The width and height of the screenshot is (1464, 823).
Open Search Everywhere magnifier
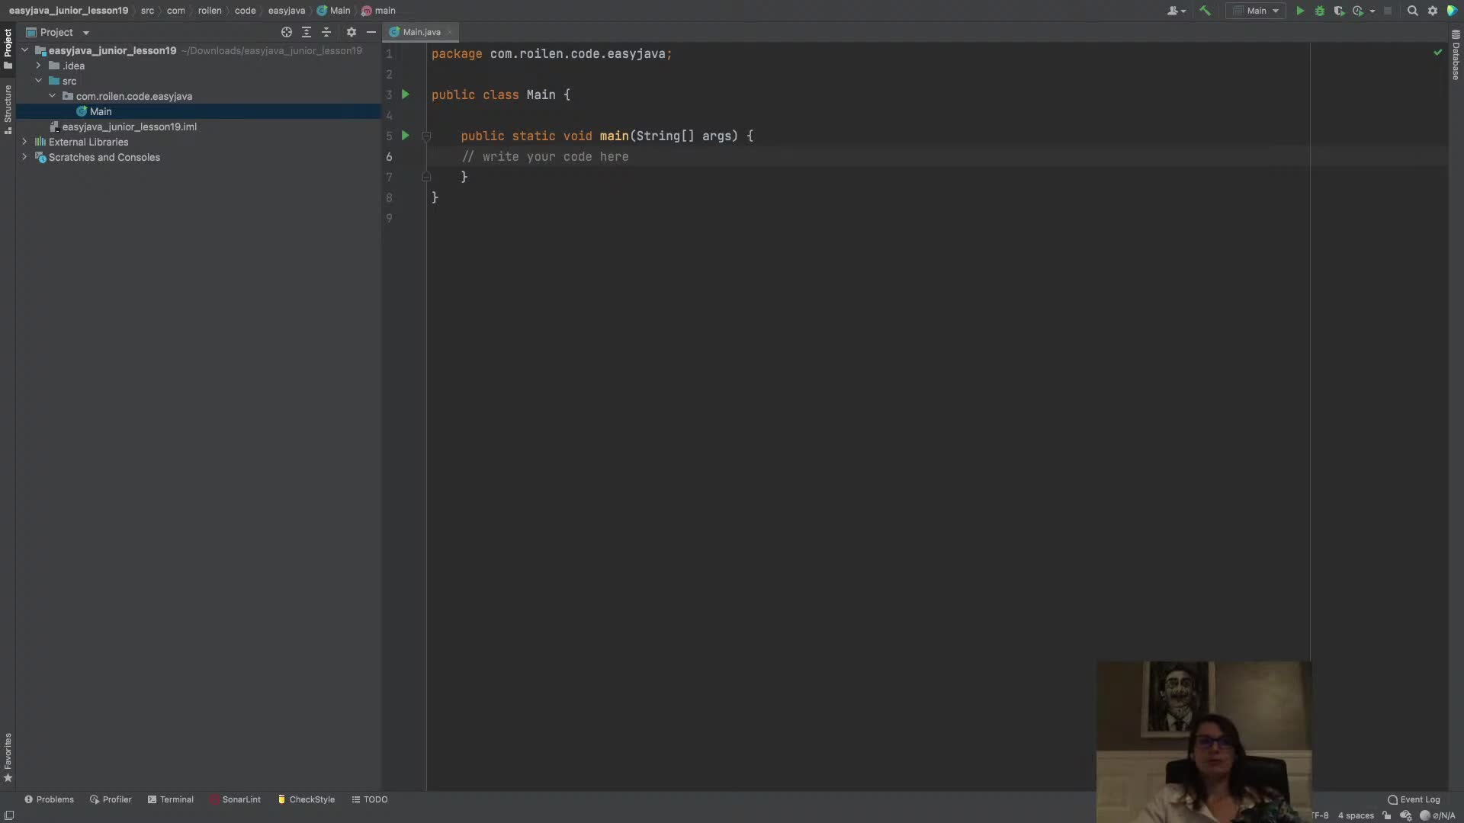coord(1412,11)
